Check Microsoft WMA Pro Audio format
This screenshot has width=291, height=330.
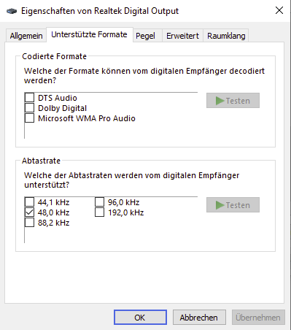(x=29, y=118)
